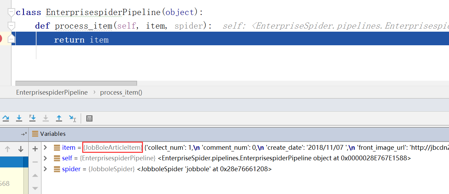The image size is (449, 194).
Task: Open the Evaluate Expression calculator icon
Action: click(89, 118)
